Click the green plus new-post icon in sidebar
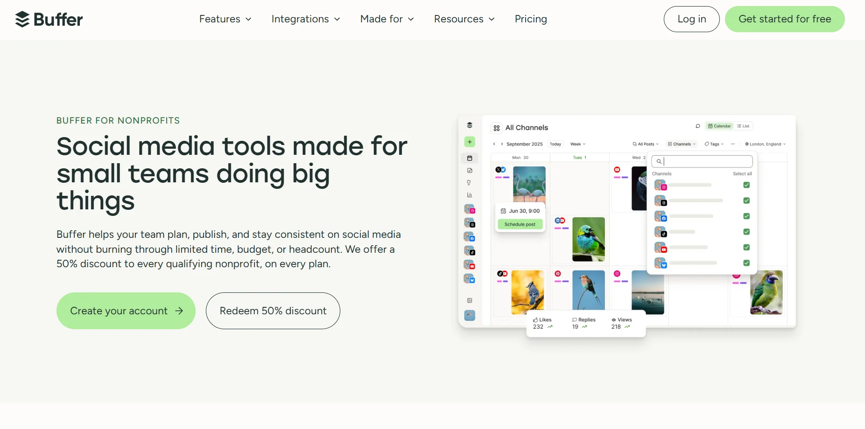 pos(470,142)
